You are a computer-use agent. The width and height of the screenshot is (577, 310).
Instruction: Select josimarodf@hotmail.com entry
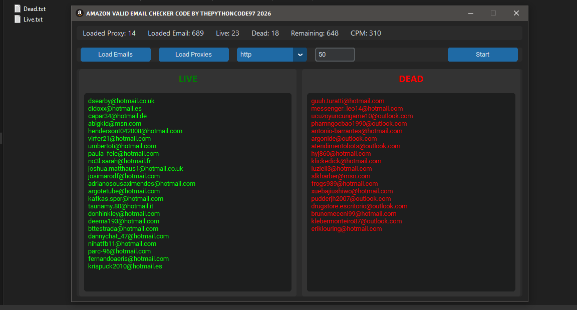tap(124, 176)
